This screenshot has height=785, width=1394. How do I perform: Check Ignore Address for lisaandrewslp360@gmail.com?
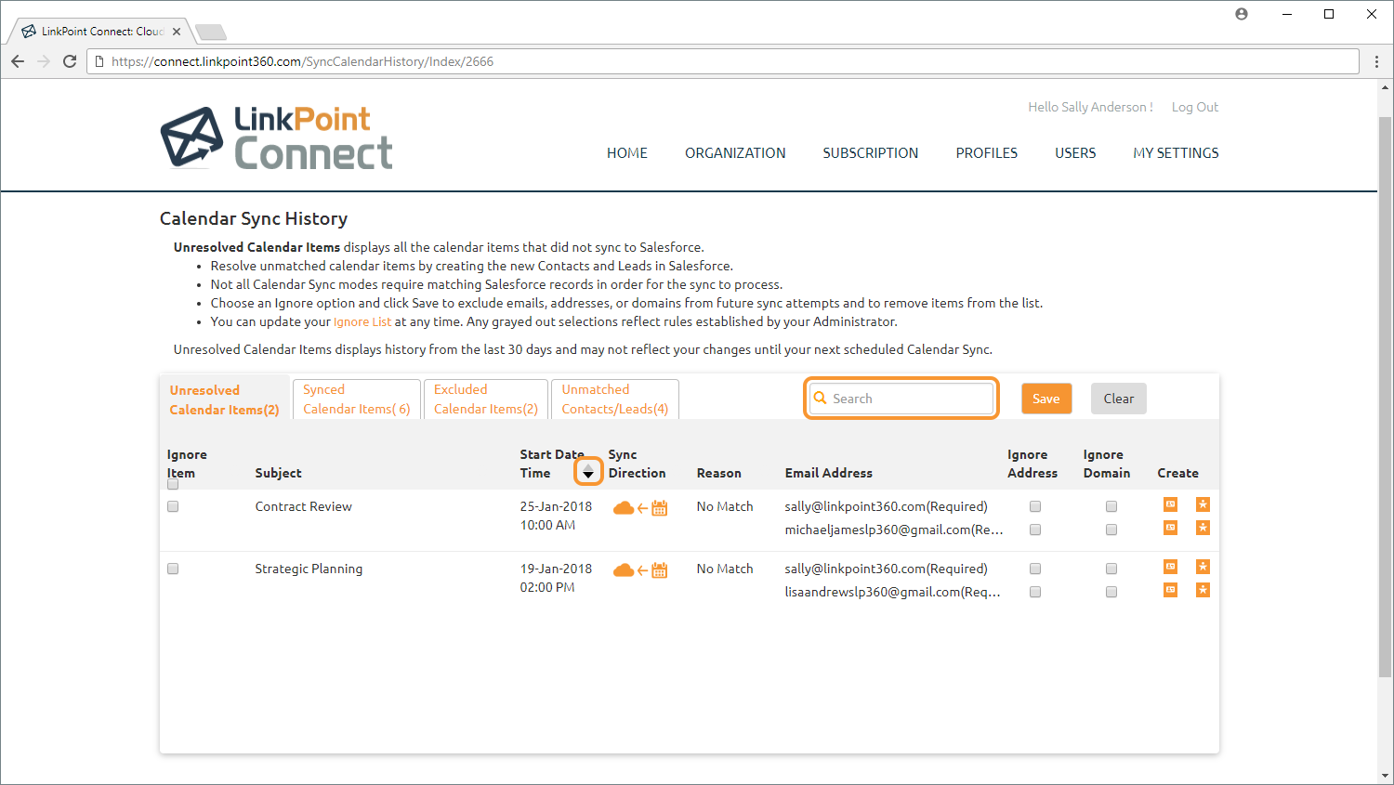coord(1035,592)
